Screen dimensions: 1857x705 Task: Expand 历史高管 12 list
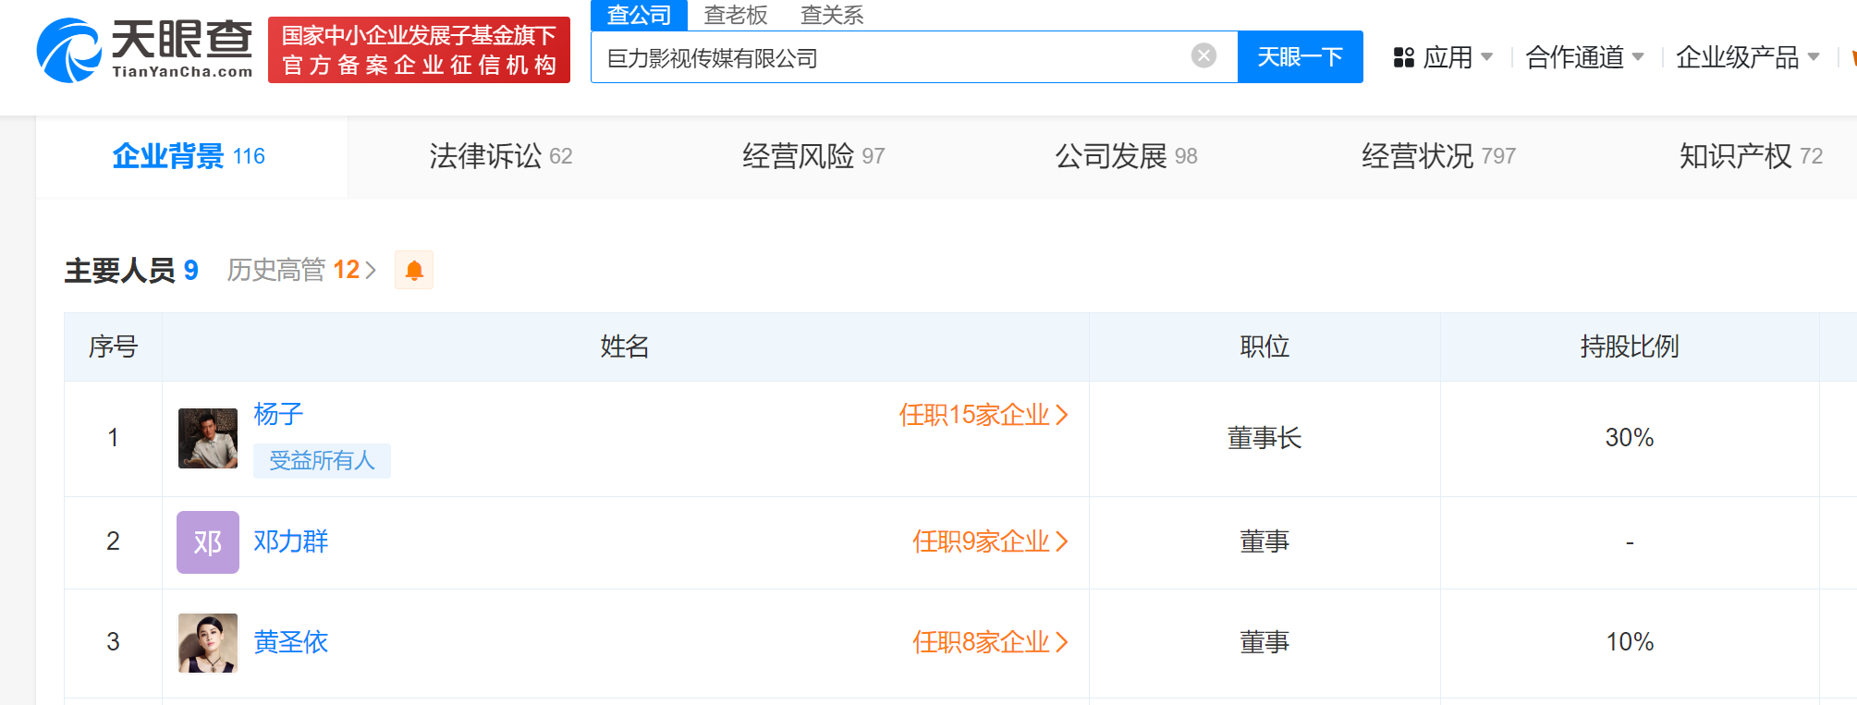[x=301, y=270]
